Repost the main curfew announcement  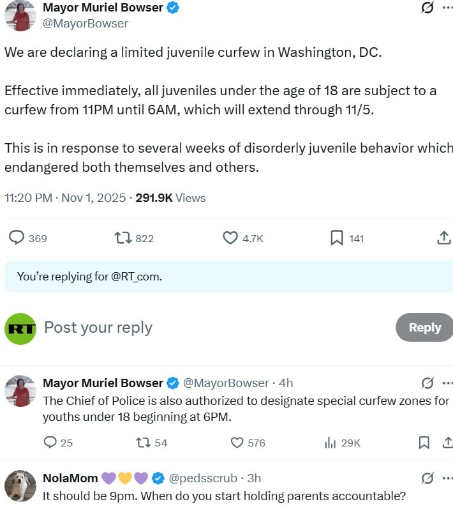pyautogui.click(x=123, y=238)
